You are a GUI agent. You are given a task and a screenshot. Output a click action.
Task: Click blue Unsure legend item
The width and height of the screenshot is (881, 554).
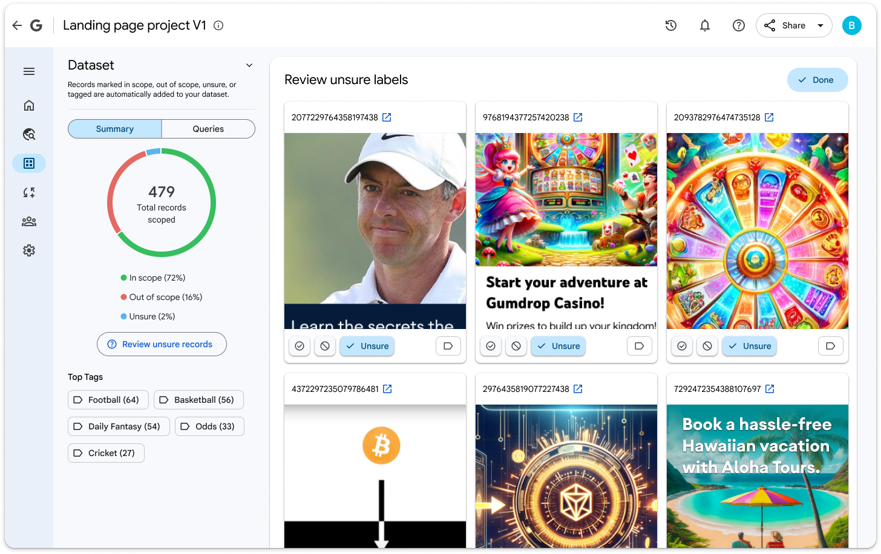click(148, 316)
